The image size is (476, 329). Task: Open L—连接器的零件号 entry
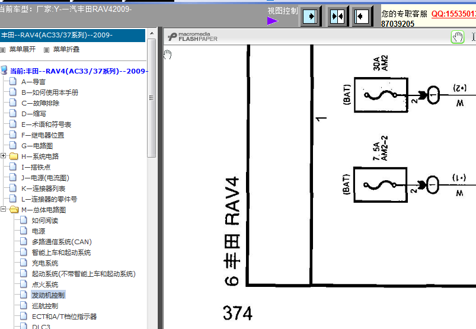49,199
